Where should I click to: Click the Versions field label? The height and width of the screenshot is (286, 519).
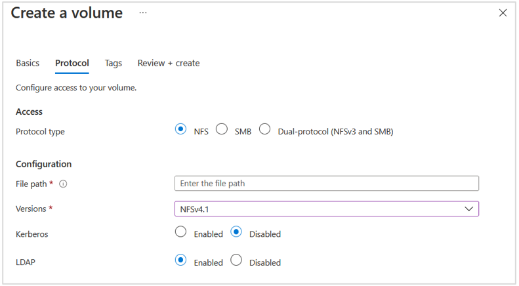point(31,209)
